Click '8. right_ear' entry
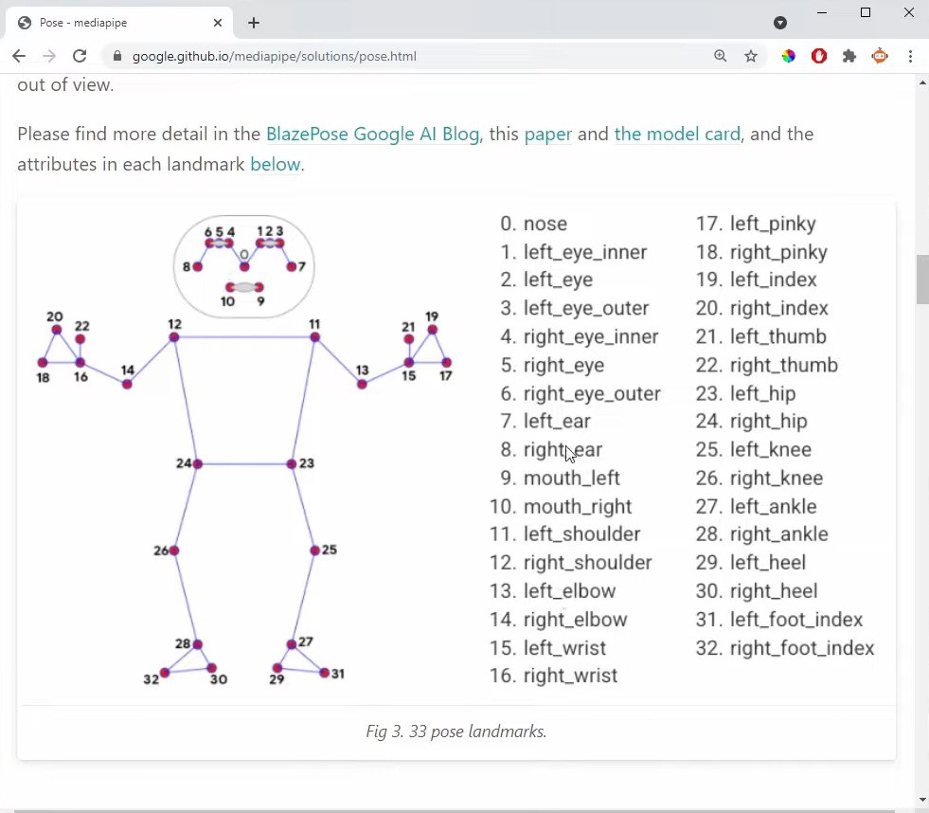This screenshot has height=813, width=929. (x=551, y=449)
